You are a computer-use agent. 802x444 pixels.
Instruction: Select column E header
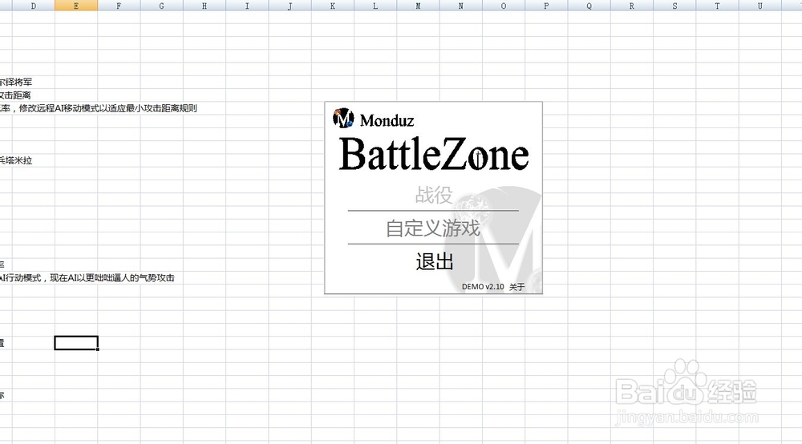click(x=76, y=6)
